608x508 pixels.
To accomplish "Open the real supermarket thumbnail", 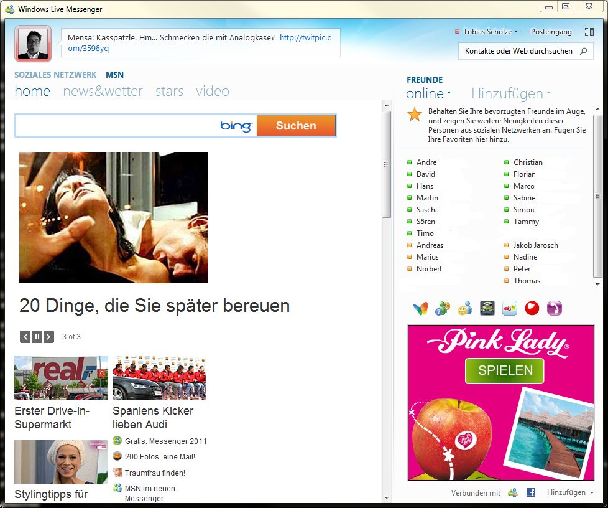I will coord(61,378).
